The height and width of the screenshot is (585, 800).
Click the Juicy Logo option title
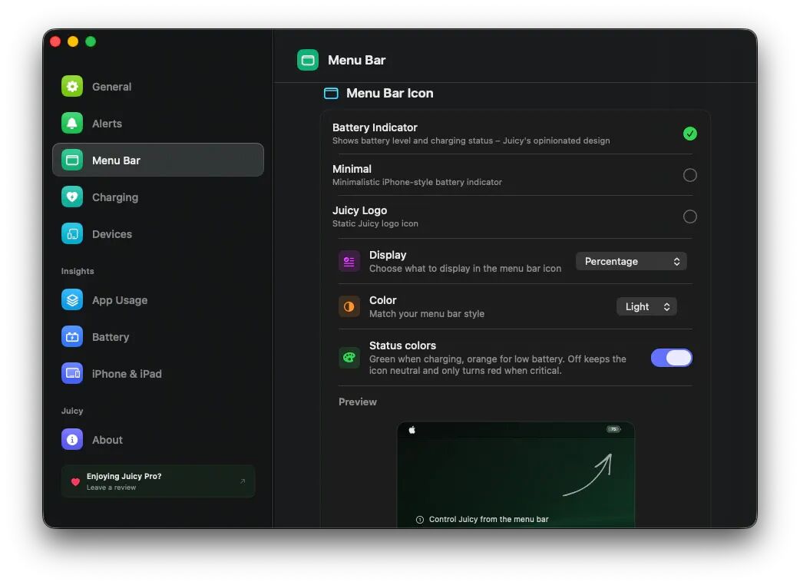360,210
